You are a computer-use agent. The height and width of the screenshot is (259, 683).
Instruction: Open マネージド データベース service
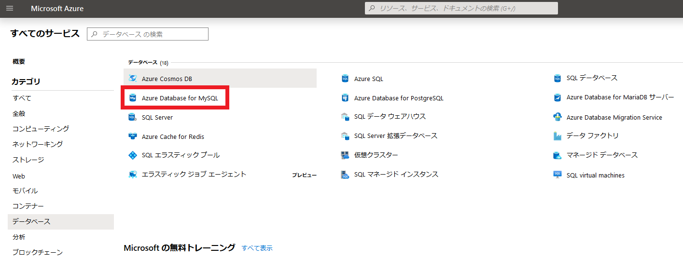[x=602, y=155]
